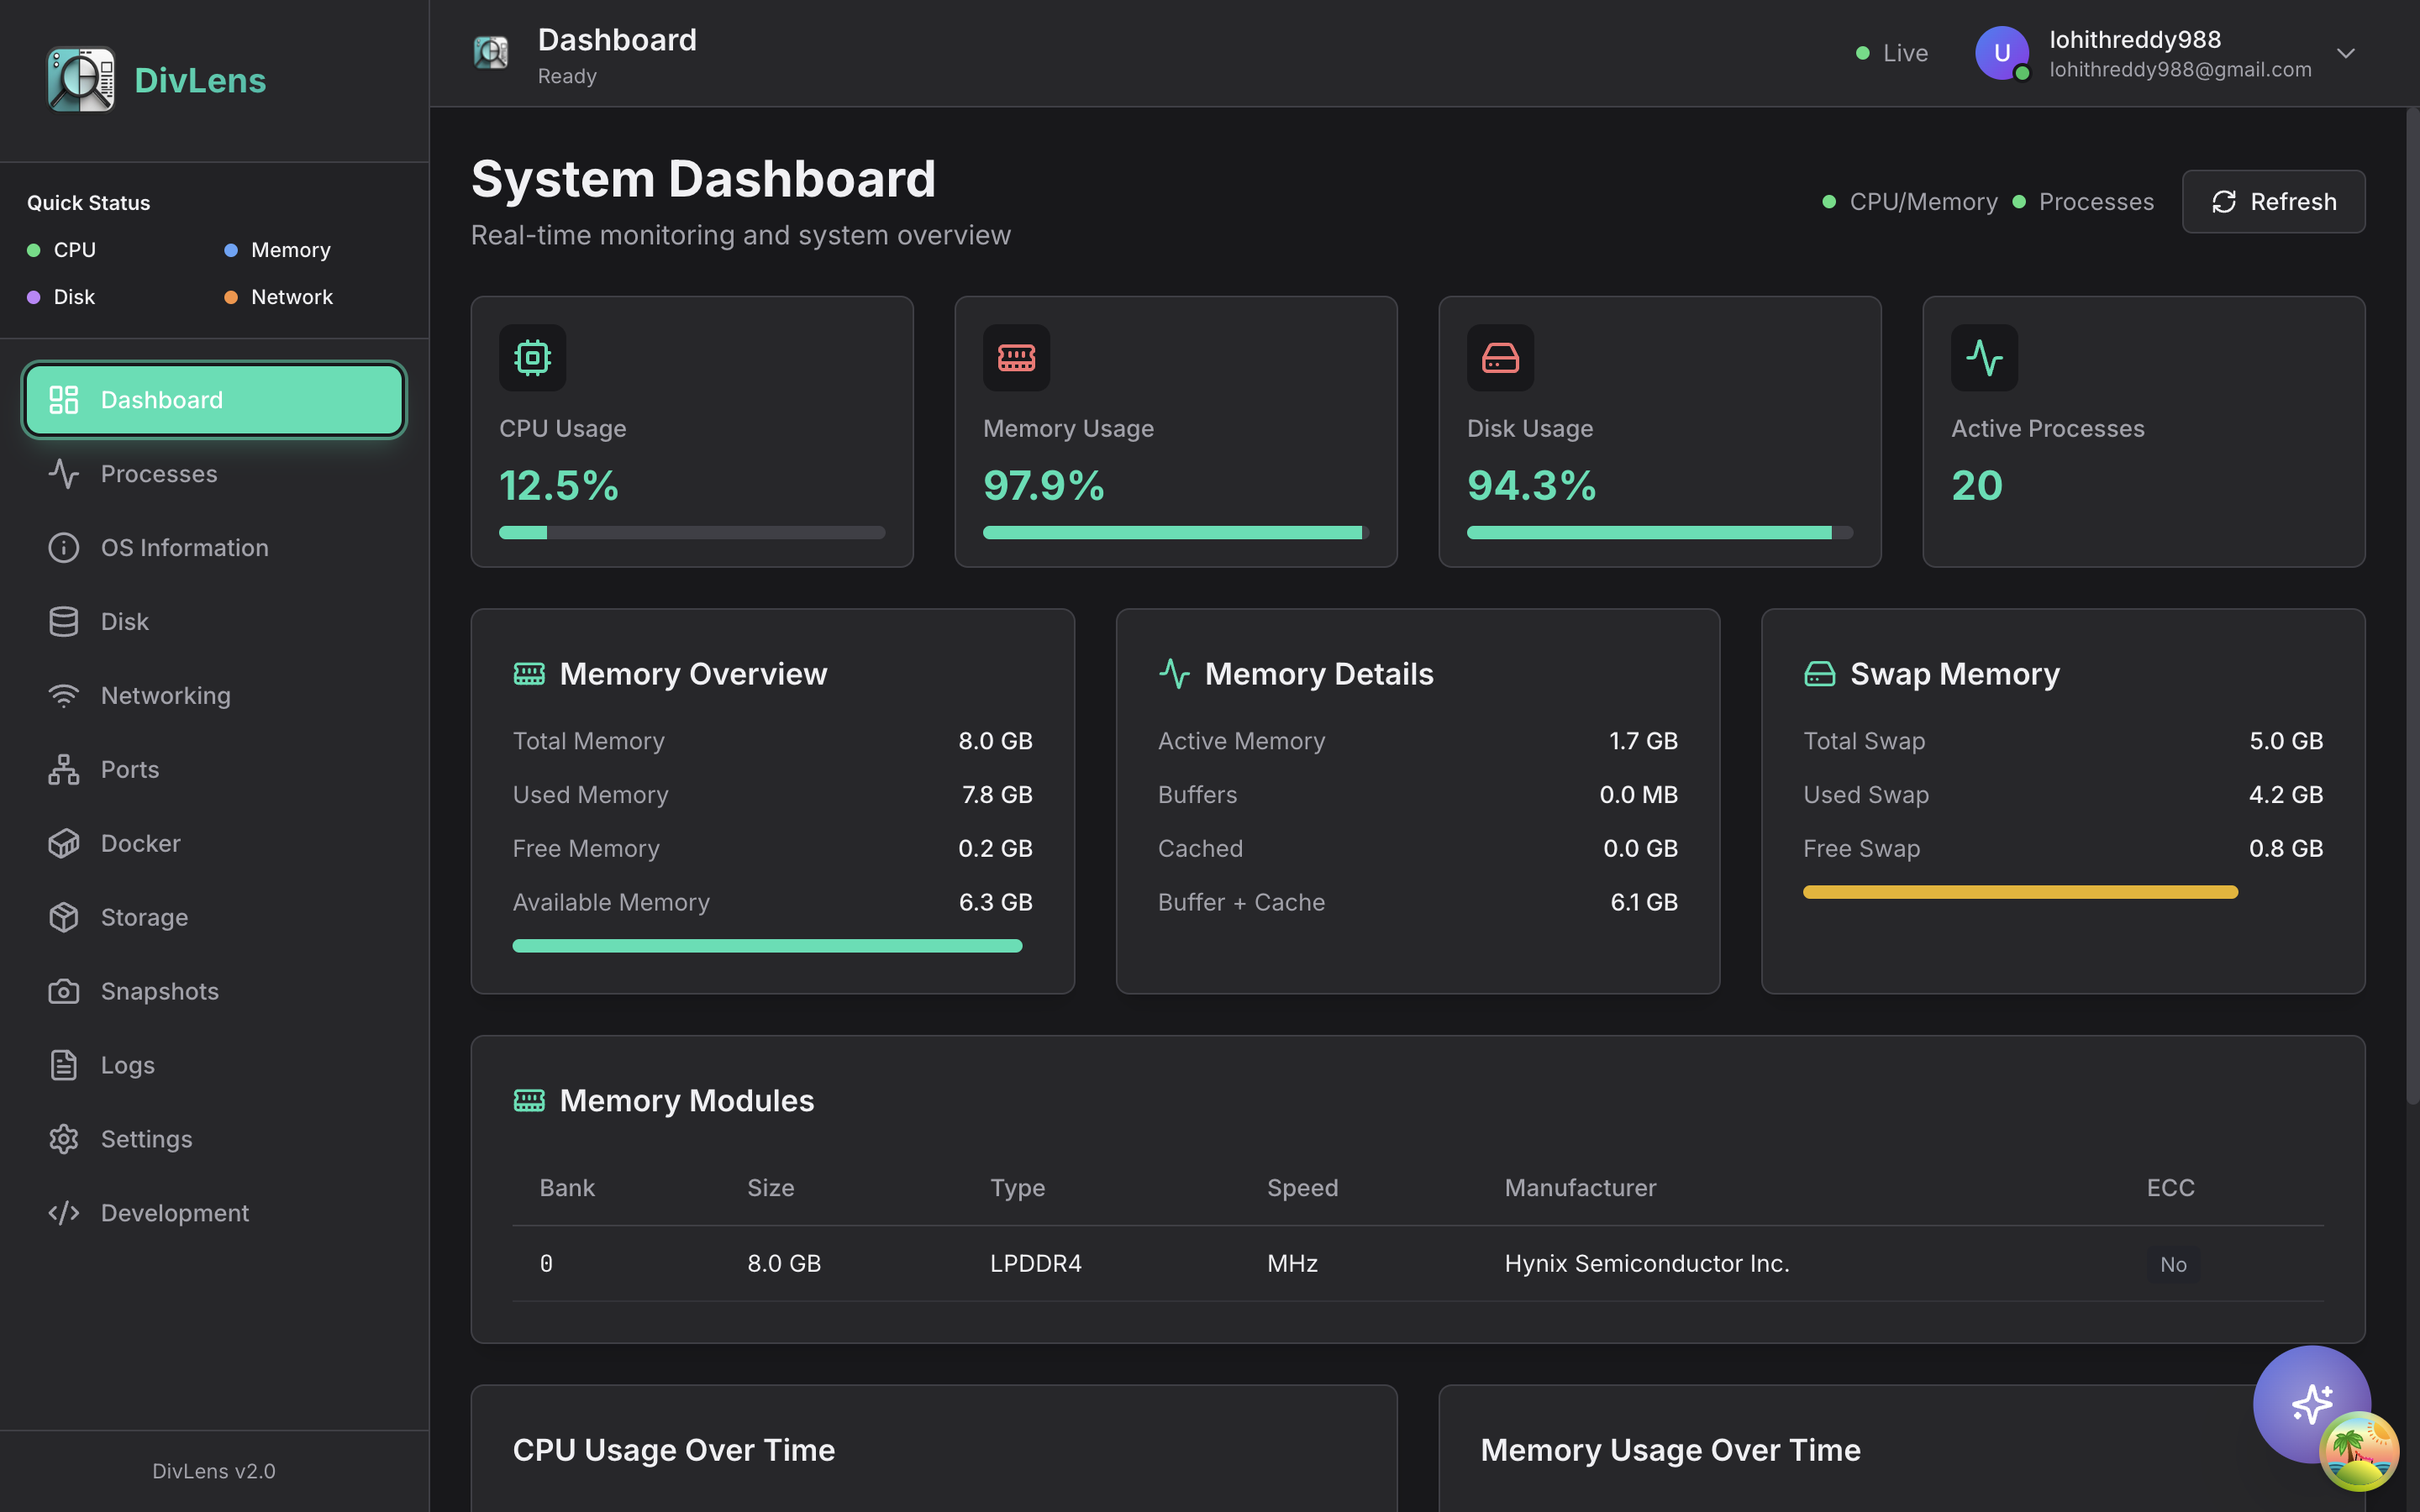Toggle the Live status indicator
The image size is (2420, 1512).
pyautogui.click(x=1892, y=53)
